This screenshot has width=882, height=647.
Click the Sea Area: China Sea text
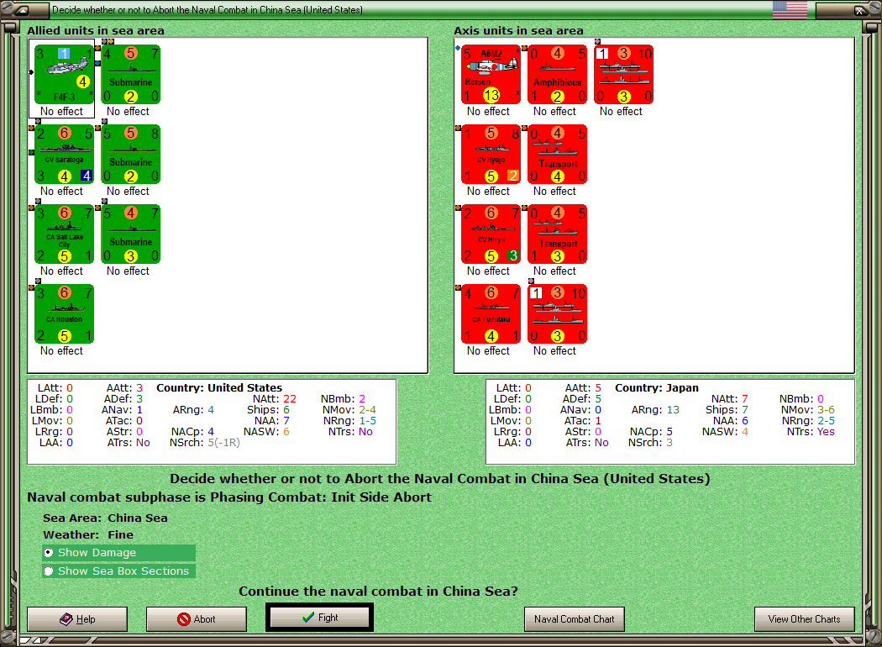point(105,518)
